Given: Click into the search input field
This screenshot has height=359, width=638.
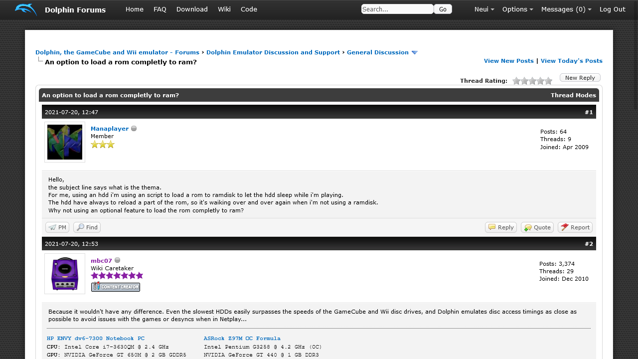Looking at the screenshot, I should click(x=397, y=9).
